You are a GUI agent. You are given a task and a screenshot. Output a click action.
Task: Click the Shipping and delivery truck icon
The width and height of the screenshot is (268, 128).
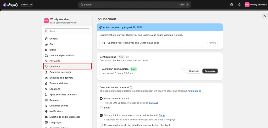click(46, 78)
